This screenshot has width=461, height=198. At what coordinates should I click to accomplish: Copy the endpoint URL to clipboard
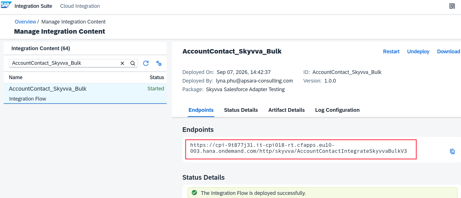[x=452, y=152]
